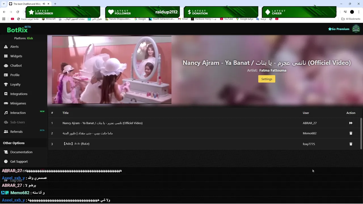Open the apps grid in bookmarks bar
The image size is (363, 204).
(4, 19)
